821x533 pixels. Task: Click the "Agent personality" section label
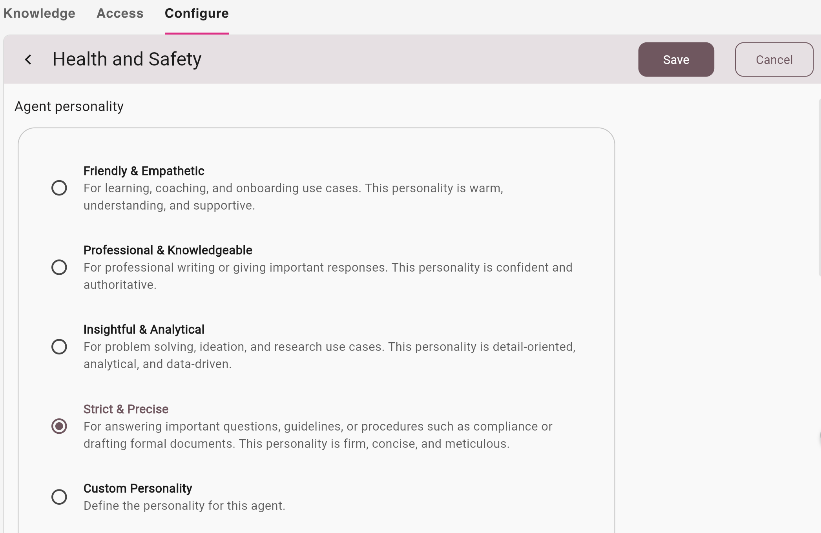point(69,107)
